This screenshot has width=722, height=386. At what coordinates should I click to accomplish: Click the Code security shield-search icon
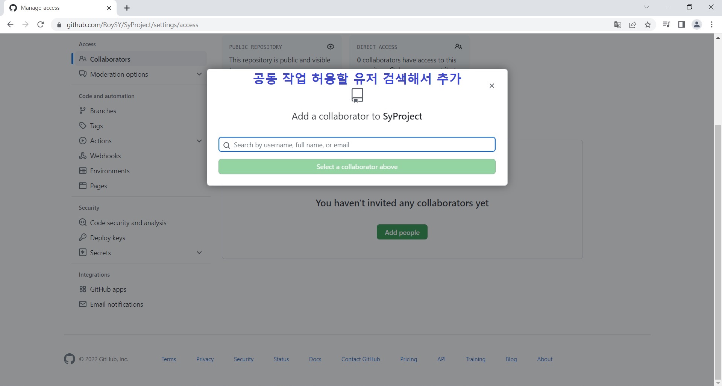tap(83, 222)
